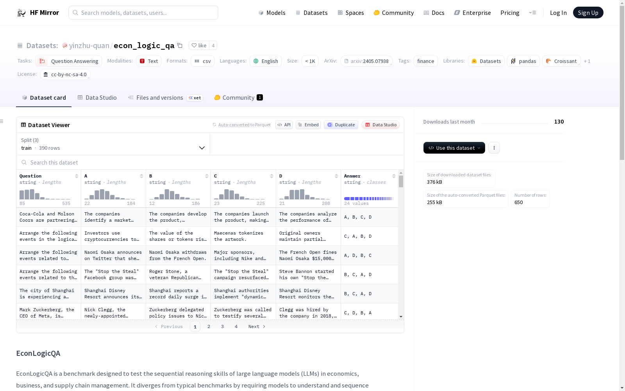625x391 pixels.
Task: Click the Next page button
Action: 257,326
